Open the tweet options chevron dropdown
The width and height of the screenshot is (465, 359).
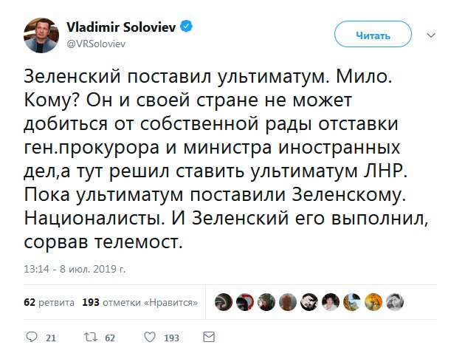pos(438,34)
